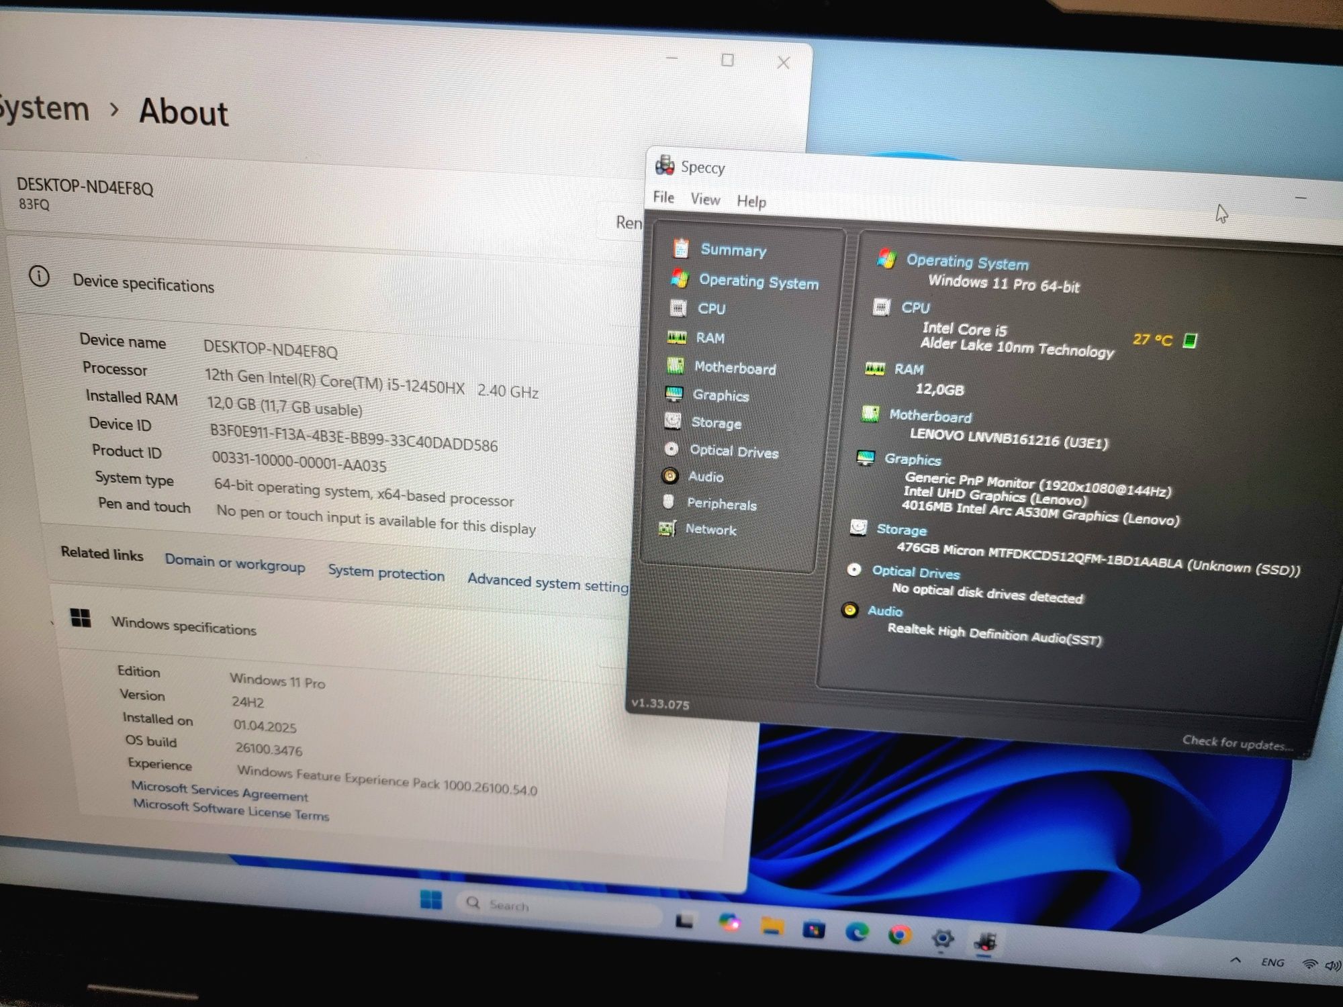
Task: Open Speccy File menu
Action: click(x=663, y=197)
